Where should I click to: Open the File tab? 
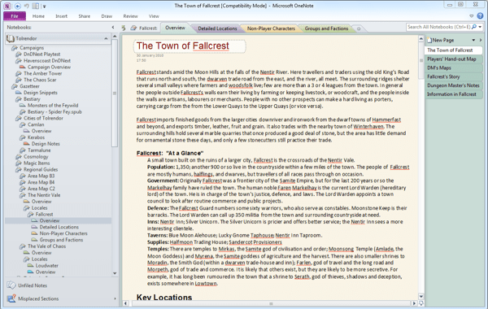pos(15,16)
